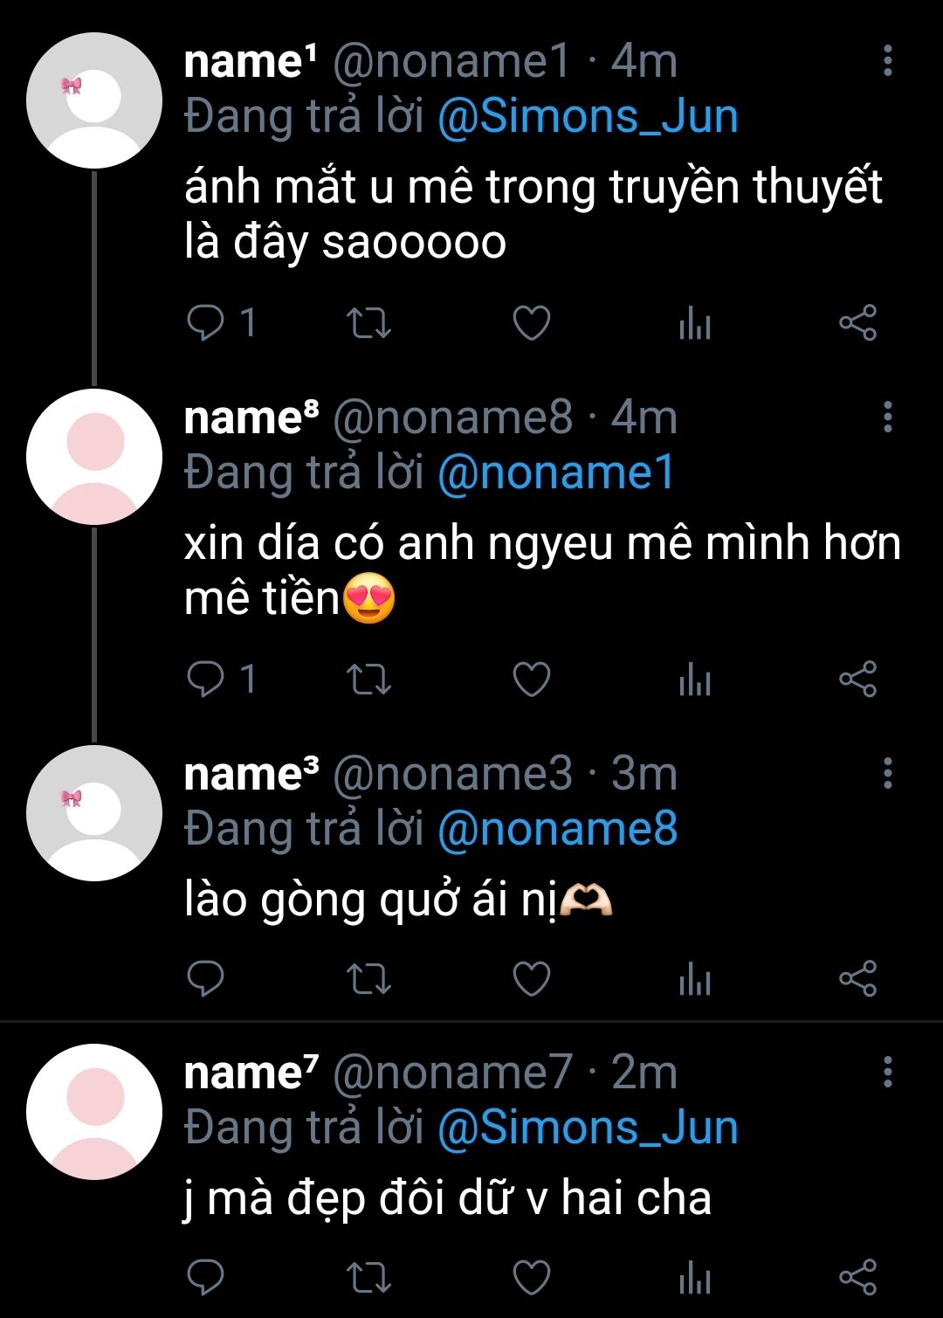
Task: Like noname3's reply tweet
Action: (x=531, y=978)
